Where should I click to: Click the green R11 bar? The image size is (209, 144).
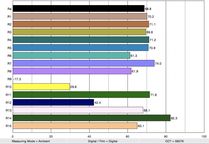pyautogui.click(x=81, y=94)
